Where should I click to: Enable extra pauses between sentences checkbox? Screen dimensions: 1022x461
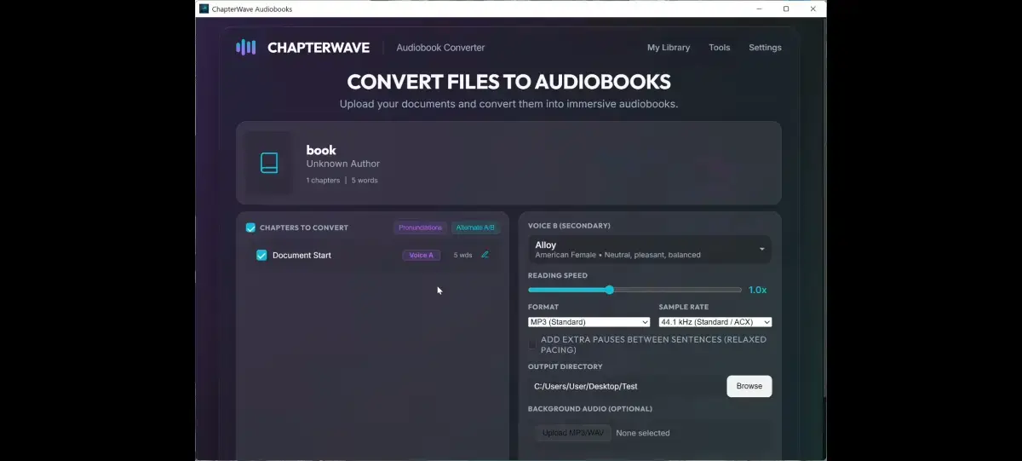click(532, 344)
